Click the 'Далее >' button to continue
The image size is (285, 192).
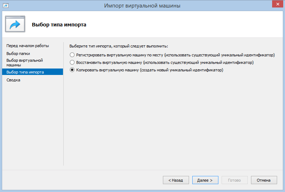pyautogui.click(x=205, y=180)
